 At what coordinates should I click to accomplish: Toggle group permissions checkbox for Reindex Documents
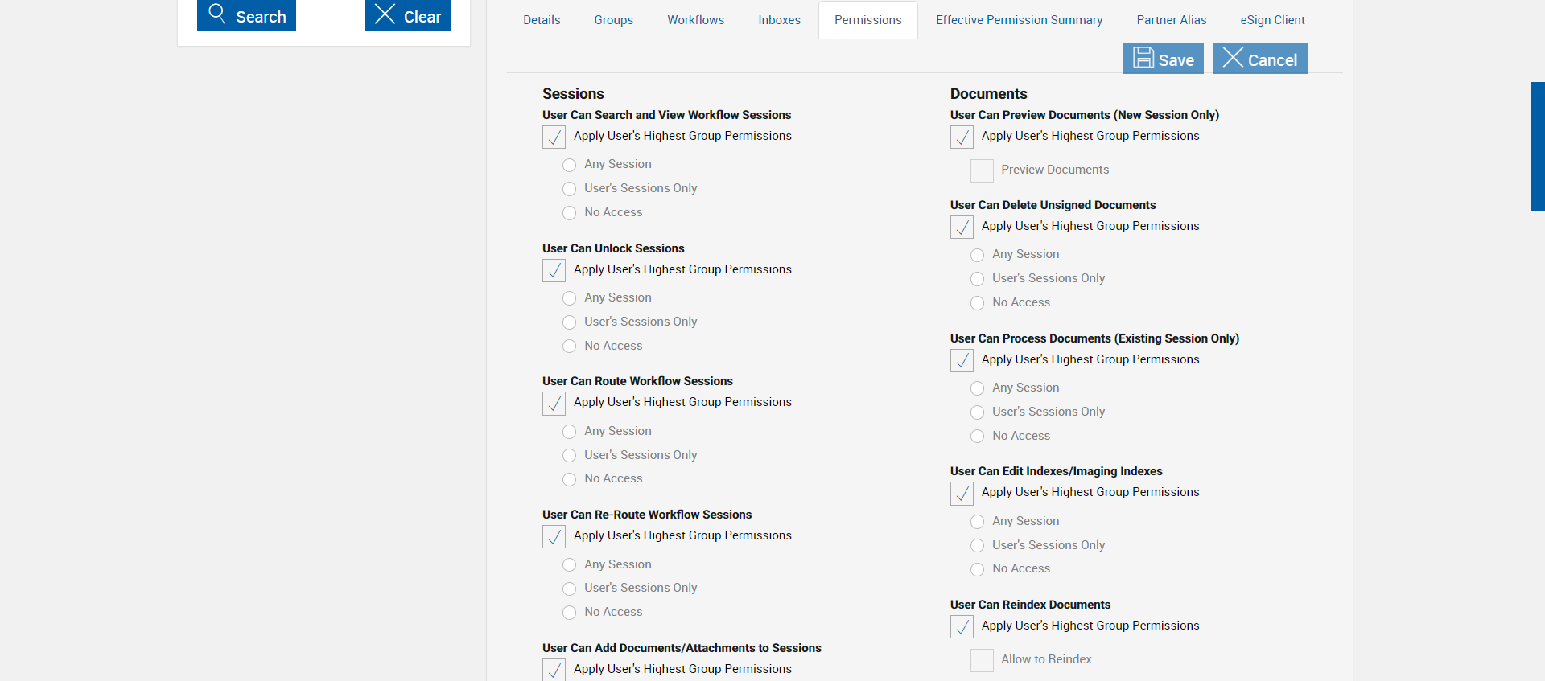coord(962,627)
